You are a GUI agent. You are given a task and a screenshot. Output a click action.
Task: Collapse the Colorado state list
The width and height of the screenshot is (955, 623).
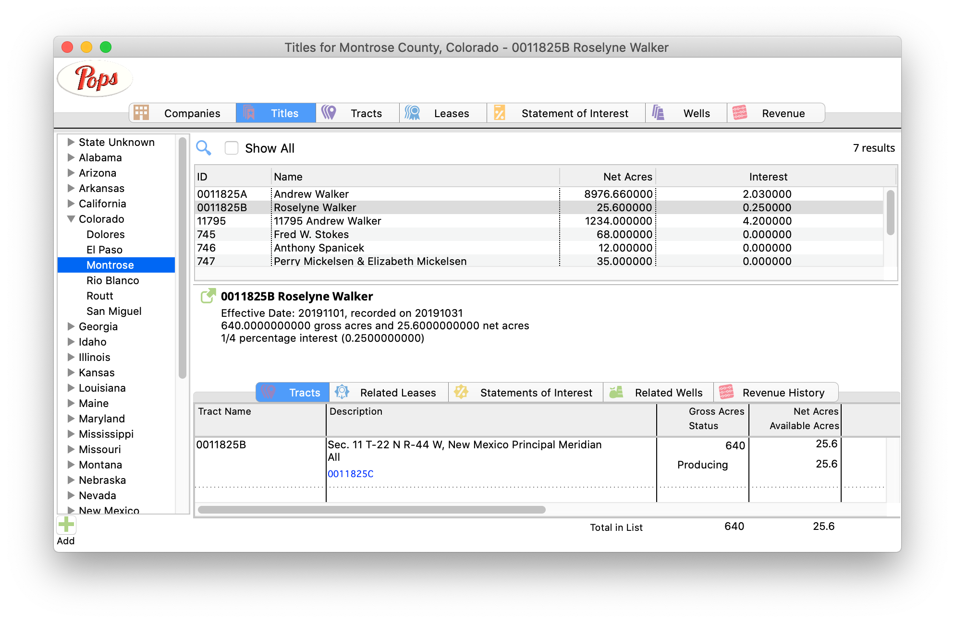click(x=71, y=219)
